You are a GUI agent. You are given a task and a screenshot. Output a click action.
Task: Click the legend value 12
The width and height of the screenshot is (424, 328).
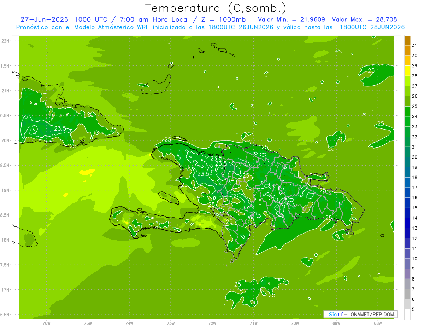click(x=415, y=238)
